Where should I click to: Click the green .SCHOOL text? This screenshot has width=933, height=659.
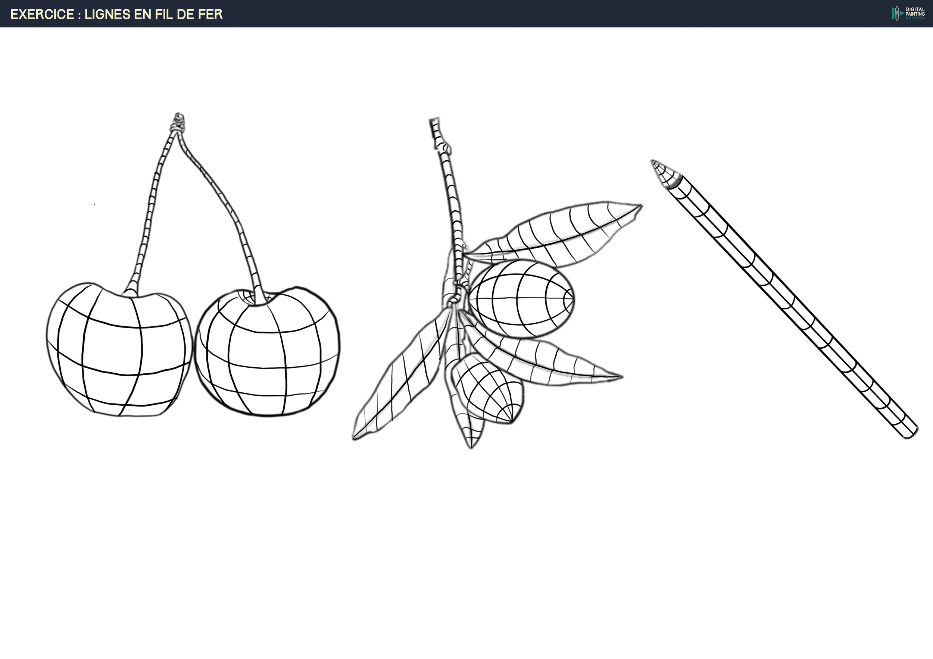[x=915, y=18]
